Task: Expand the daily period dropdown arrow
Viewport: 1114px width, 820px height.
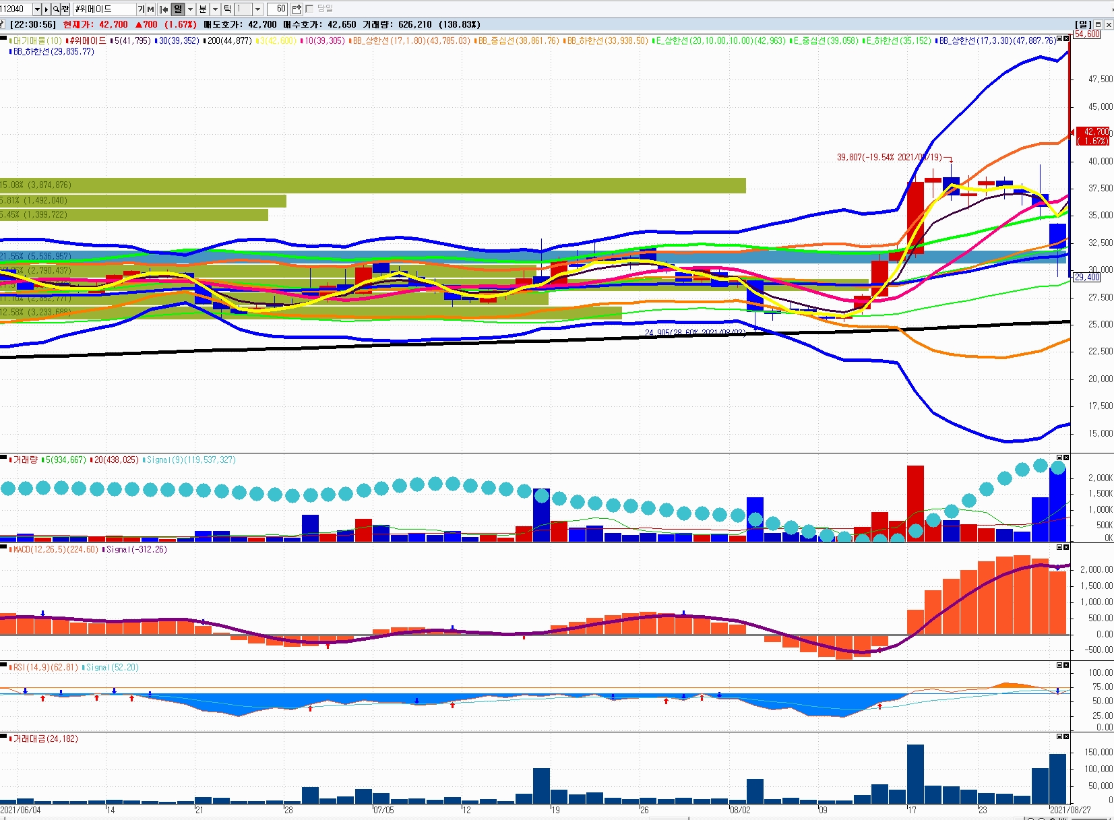Action: (190, 9)
